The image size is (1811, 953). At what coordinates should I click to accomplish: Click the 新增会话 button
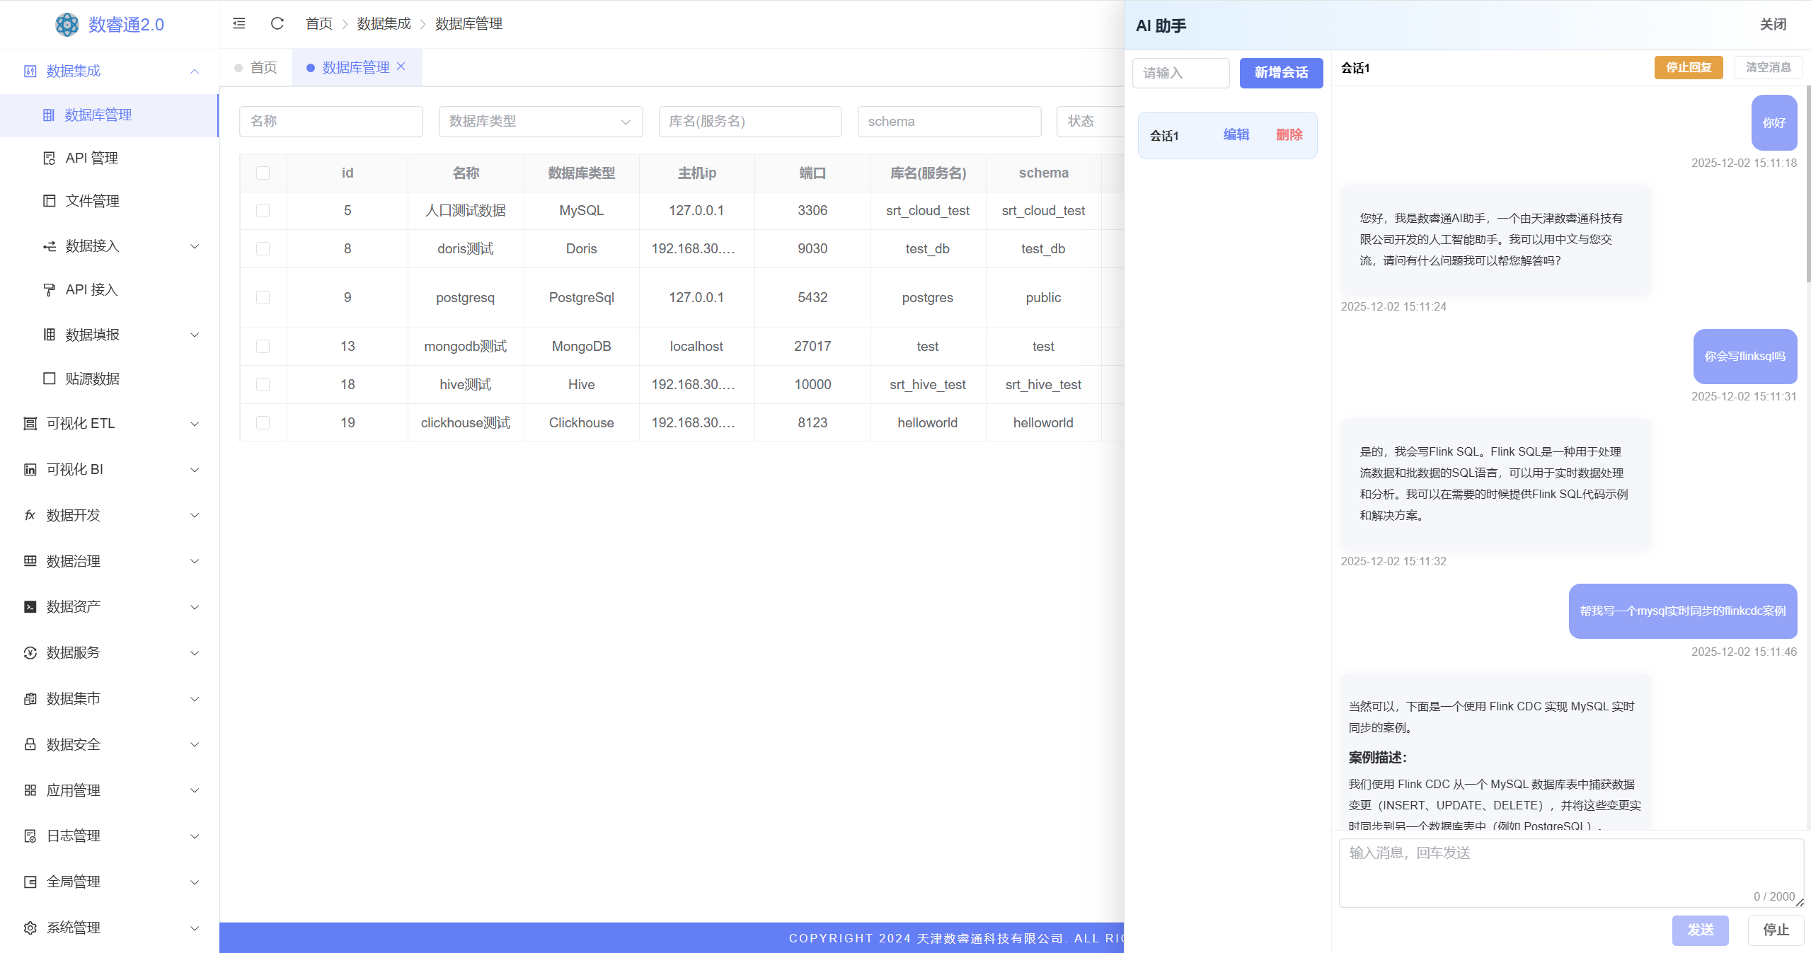click(x=1280, y=73)
